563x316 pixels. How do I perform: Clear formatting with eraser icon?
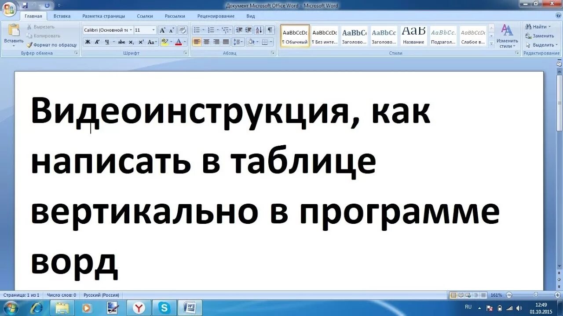(x=183, y=30)
